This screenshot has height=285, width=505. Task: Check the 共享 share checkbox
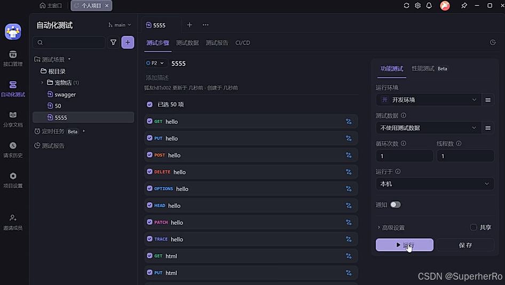click(474, 227)
